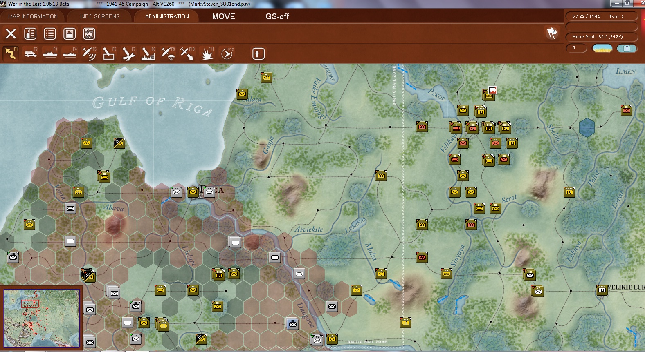Viewport: 645px width, 352px height.
Task: Activate Naval transport mode (F3)
Action: coord(50,53)
